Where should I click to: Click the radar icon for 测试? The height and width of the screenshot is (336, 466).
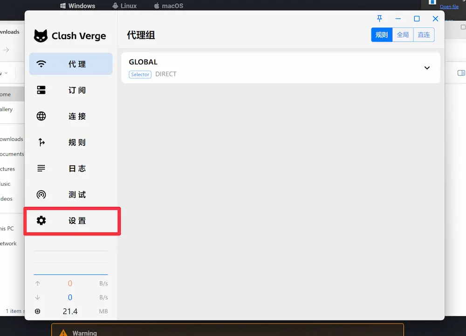(x=41, y=195)
